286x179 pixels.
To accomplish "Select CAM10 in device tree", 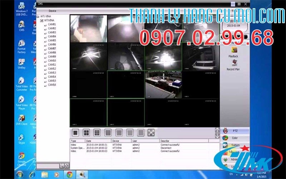I will (x=52, y=61).
